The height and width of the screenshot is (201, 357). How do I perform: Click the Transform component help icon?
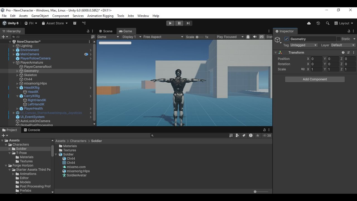coord(343,52)
